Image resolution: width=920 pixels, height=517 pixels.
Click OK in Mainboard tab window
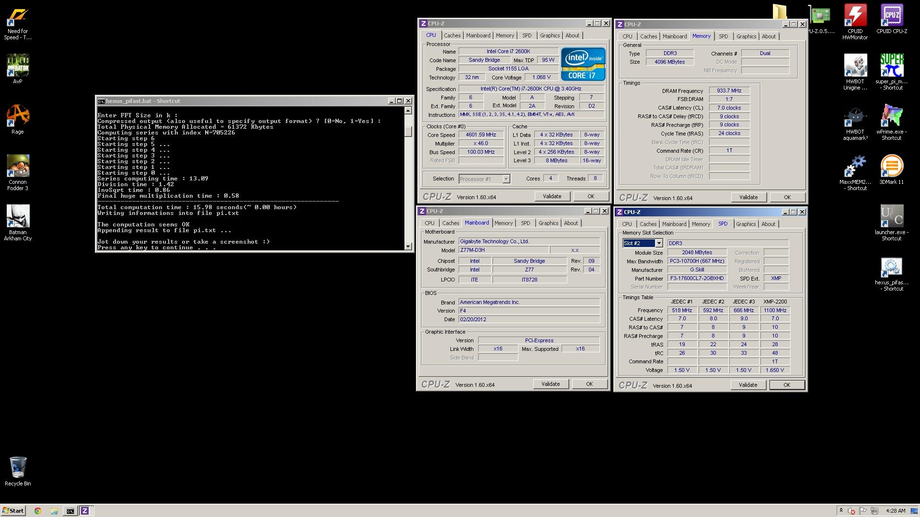(589, 384)
